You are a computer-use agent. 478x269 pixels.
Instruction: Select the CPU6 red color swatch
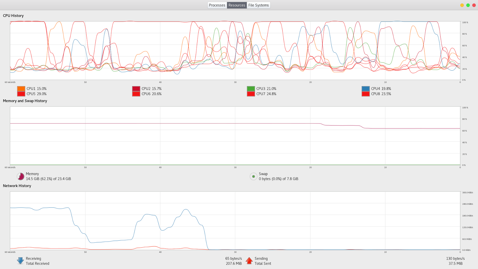pos(136,94)
